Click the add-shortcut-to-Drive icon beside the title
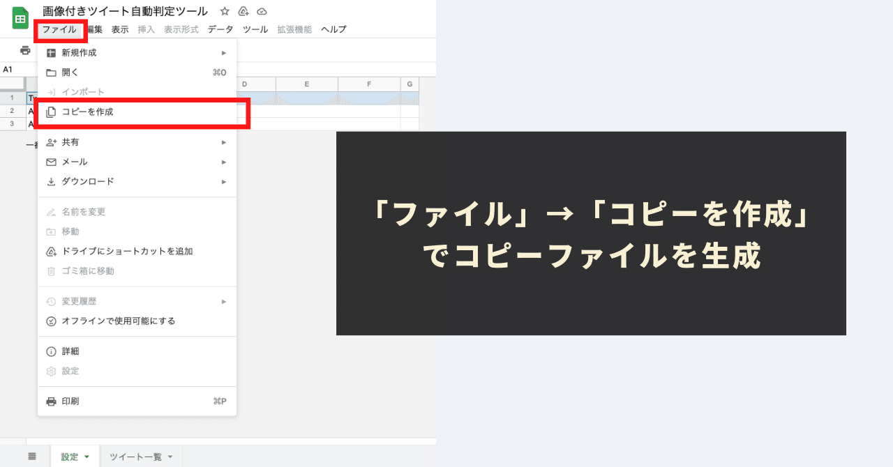Screen dimensions: 893x467 coord(243,10)
